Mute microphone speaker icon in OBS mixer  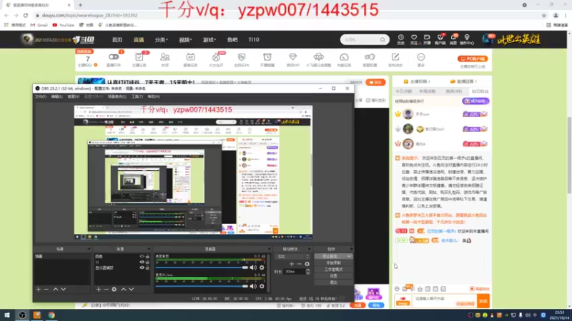point(253,286)
